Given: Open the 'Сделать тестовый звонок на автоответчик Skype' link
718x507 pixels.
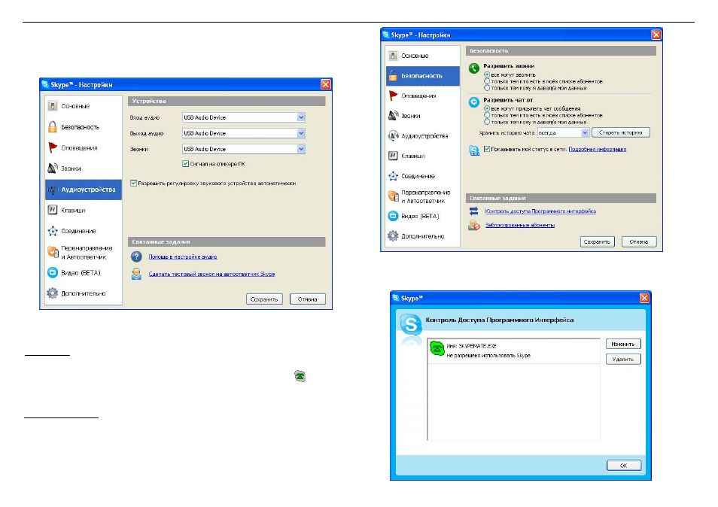Looking at the screenshot, I should click(x=211, y=274).
